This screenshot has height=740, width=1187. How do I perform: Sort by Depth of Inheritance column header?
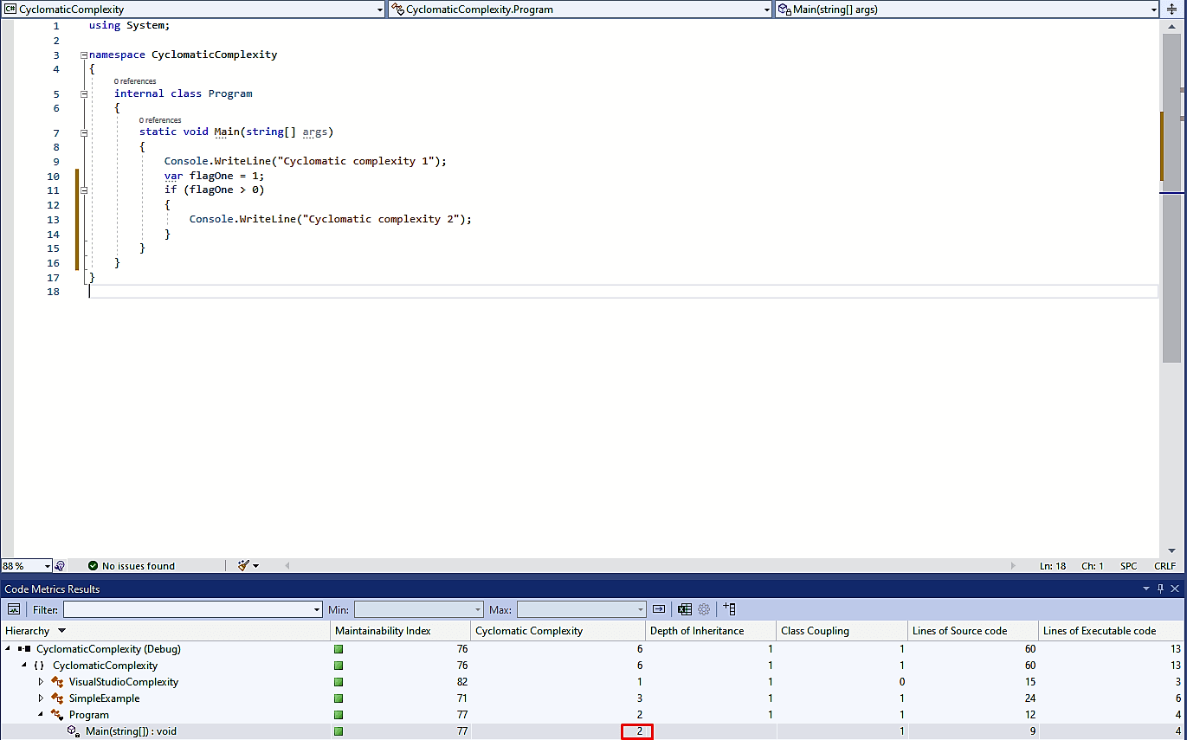pos(711,631)
